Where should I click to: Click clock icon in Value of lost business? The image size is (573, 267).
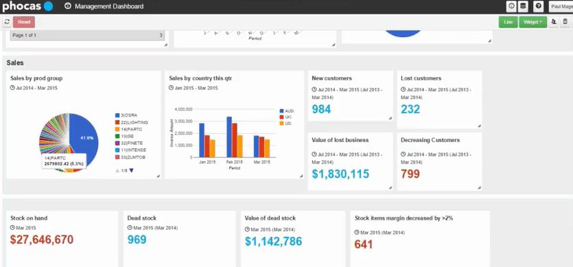314,154
